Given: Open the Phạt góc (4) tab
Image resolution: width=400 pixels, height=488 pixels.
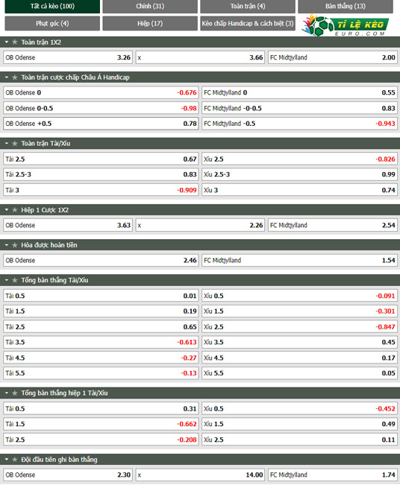Looking at the screenshot, I should coord(52,23).
